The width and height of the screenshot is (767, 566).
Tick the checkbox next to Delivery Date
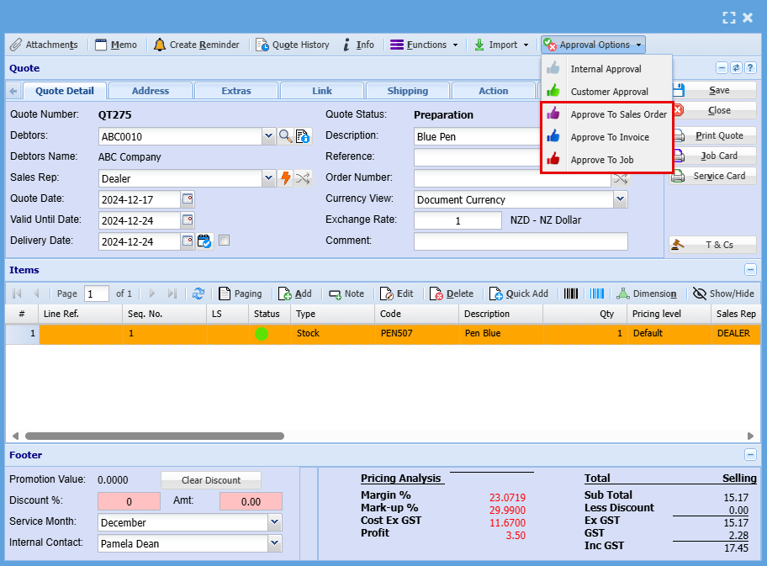[x=224, y=241]
